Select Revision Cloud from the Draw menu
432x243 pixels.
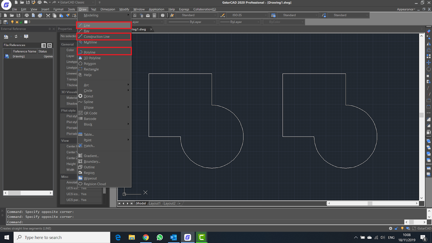pyautogui.click(x=95, y=184)
